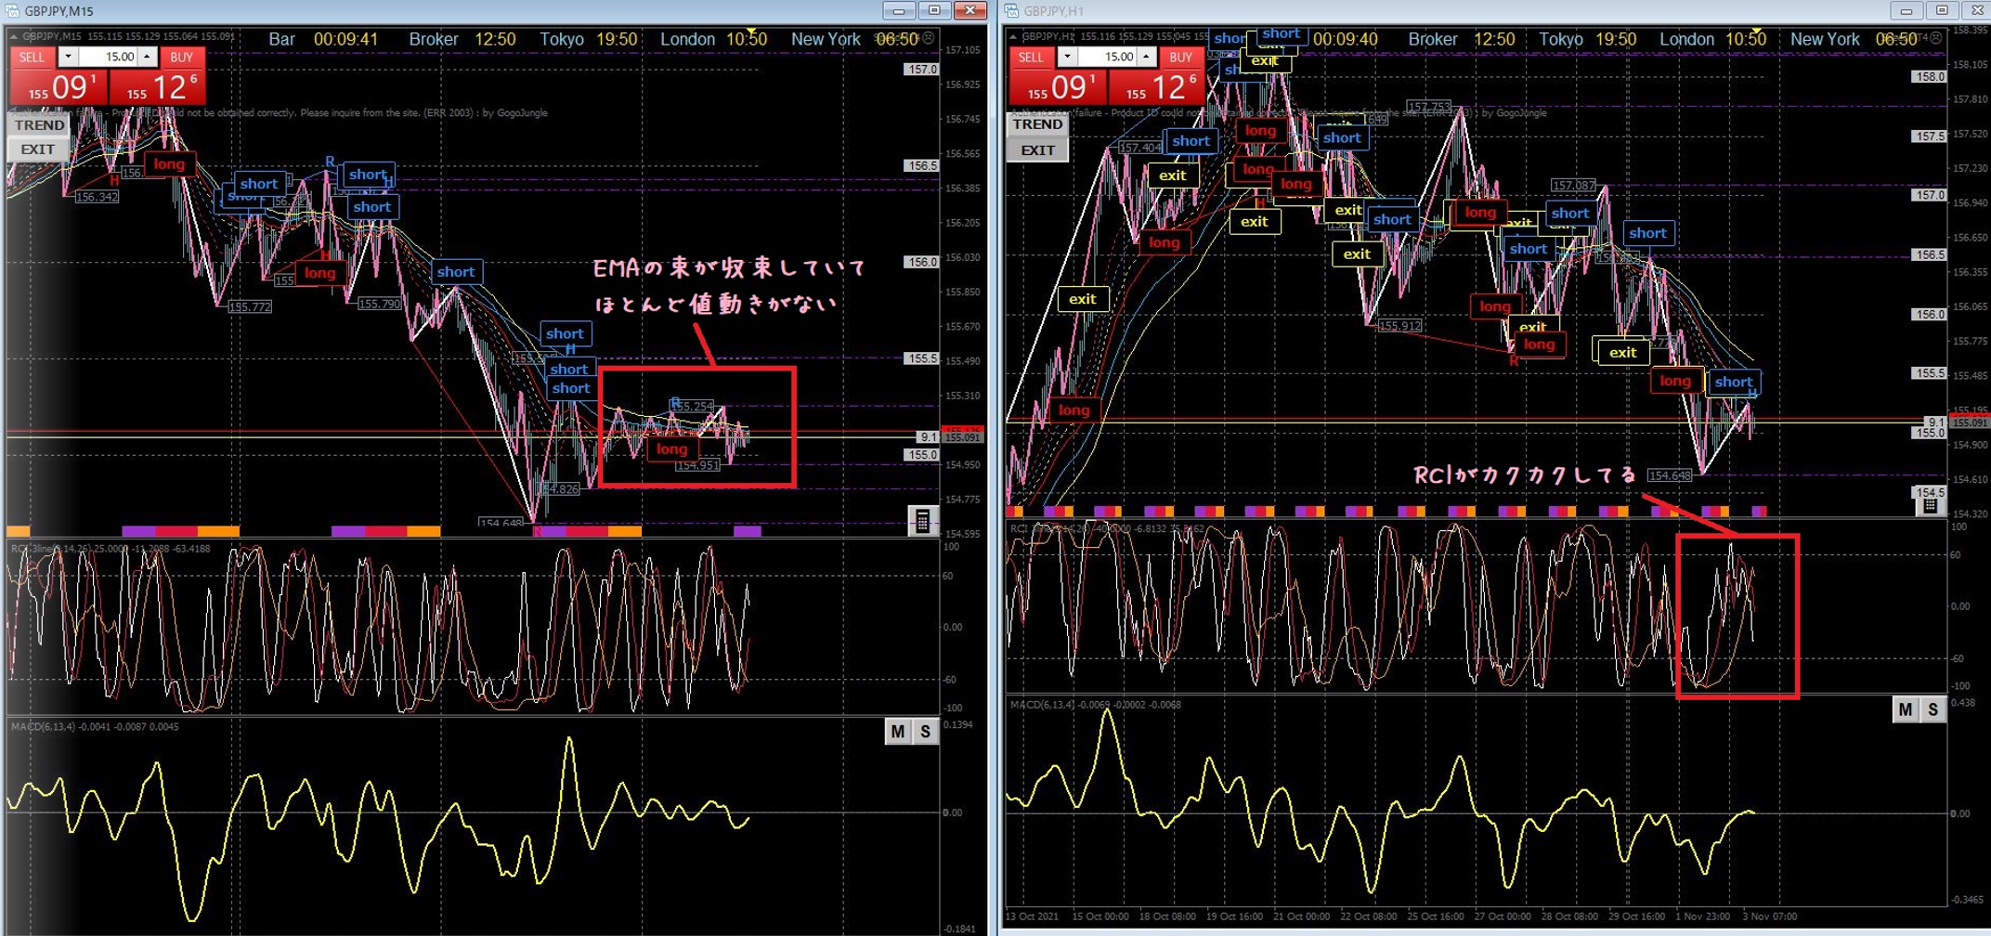Screen dimensions: 1991x936
Task: Increase lot volume in the M15 trading panel
Action: 147,58
